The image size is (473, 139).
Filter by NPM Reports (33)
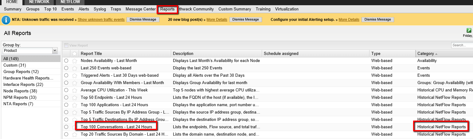(31, 98)
